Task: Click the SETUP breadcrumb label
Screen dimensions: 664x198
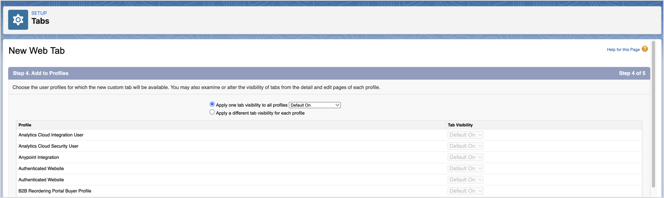Action: (x=39, y=13)
